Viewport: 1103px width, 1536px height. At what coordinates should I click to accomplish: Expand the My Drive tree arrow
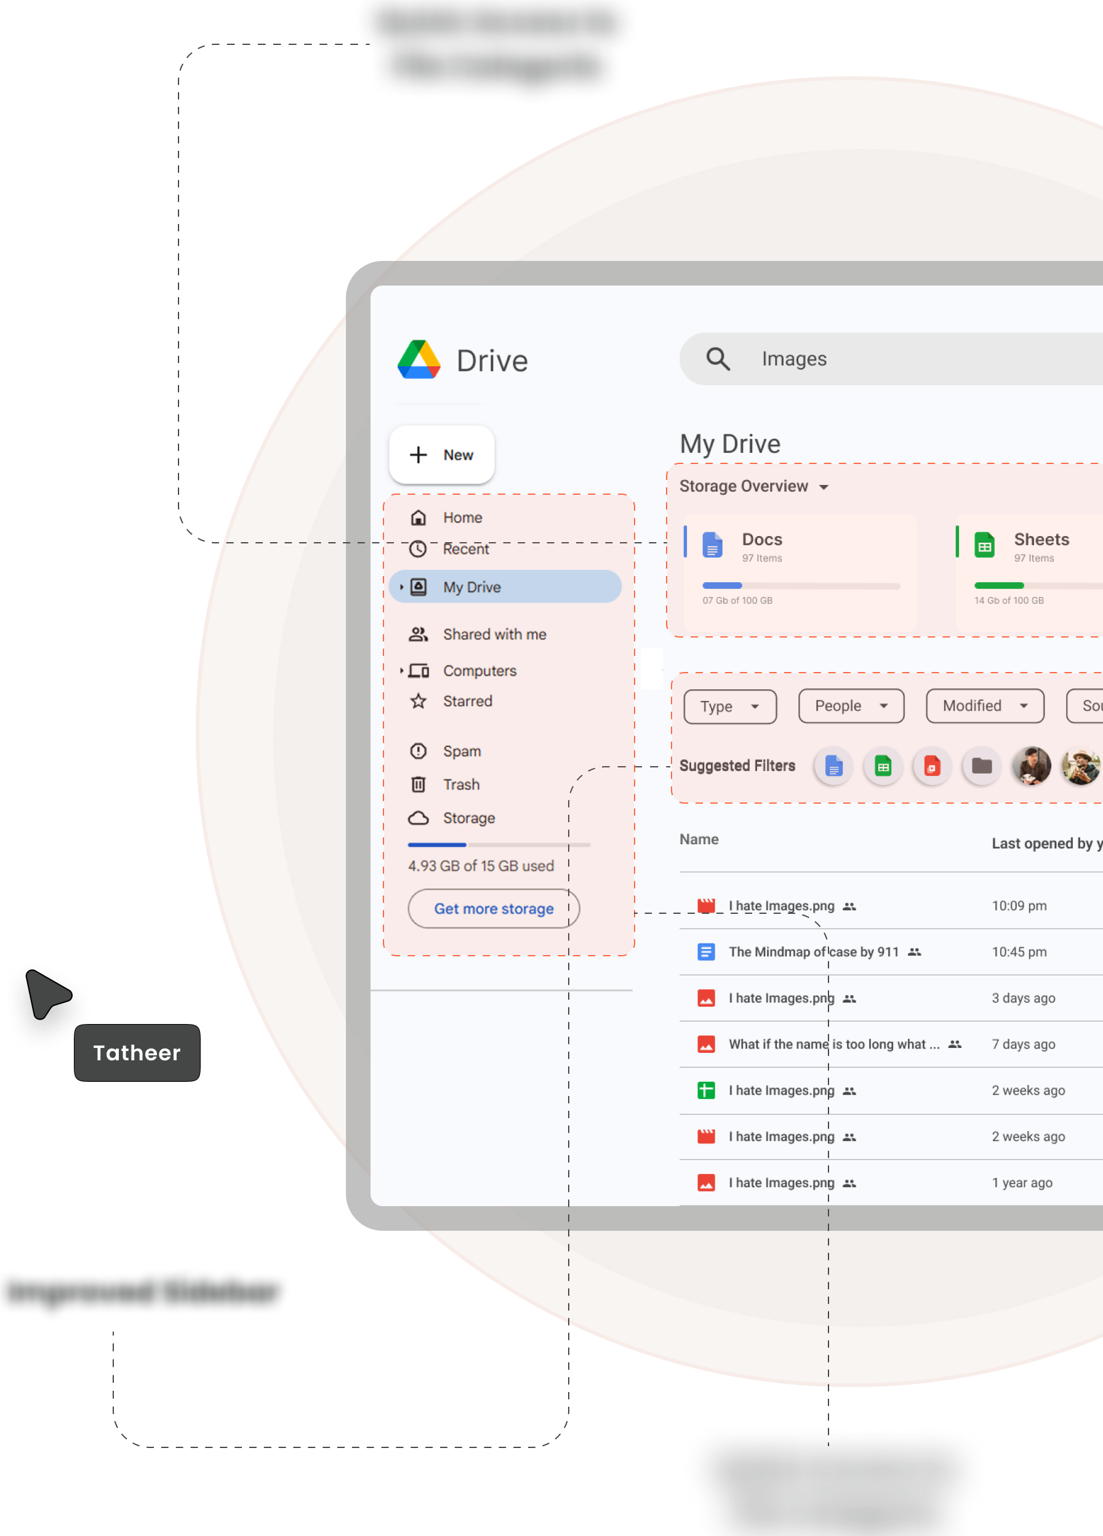(401, 586)
